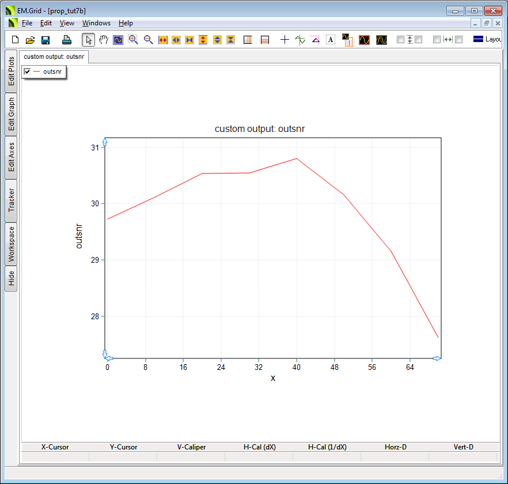This screenshot has width=508, height=484.
Task: Expand the Layout dropdown in the toolbar
Action: point(487,40)
